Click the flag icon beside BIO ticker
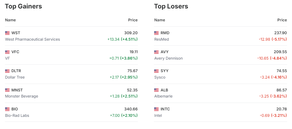Viewport: 292px width, 129px height. coord(7,109)
